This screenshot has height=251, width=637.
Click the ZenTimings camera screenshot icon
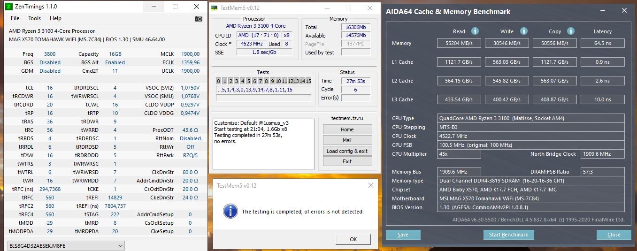pyautogui.click(x=199, y=19)
